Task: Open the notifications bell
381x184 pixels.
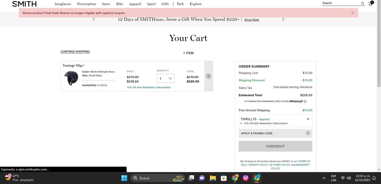Action: (374, 178)
